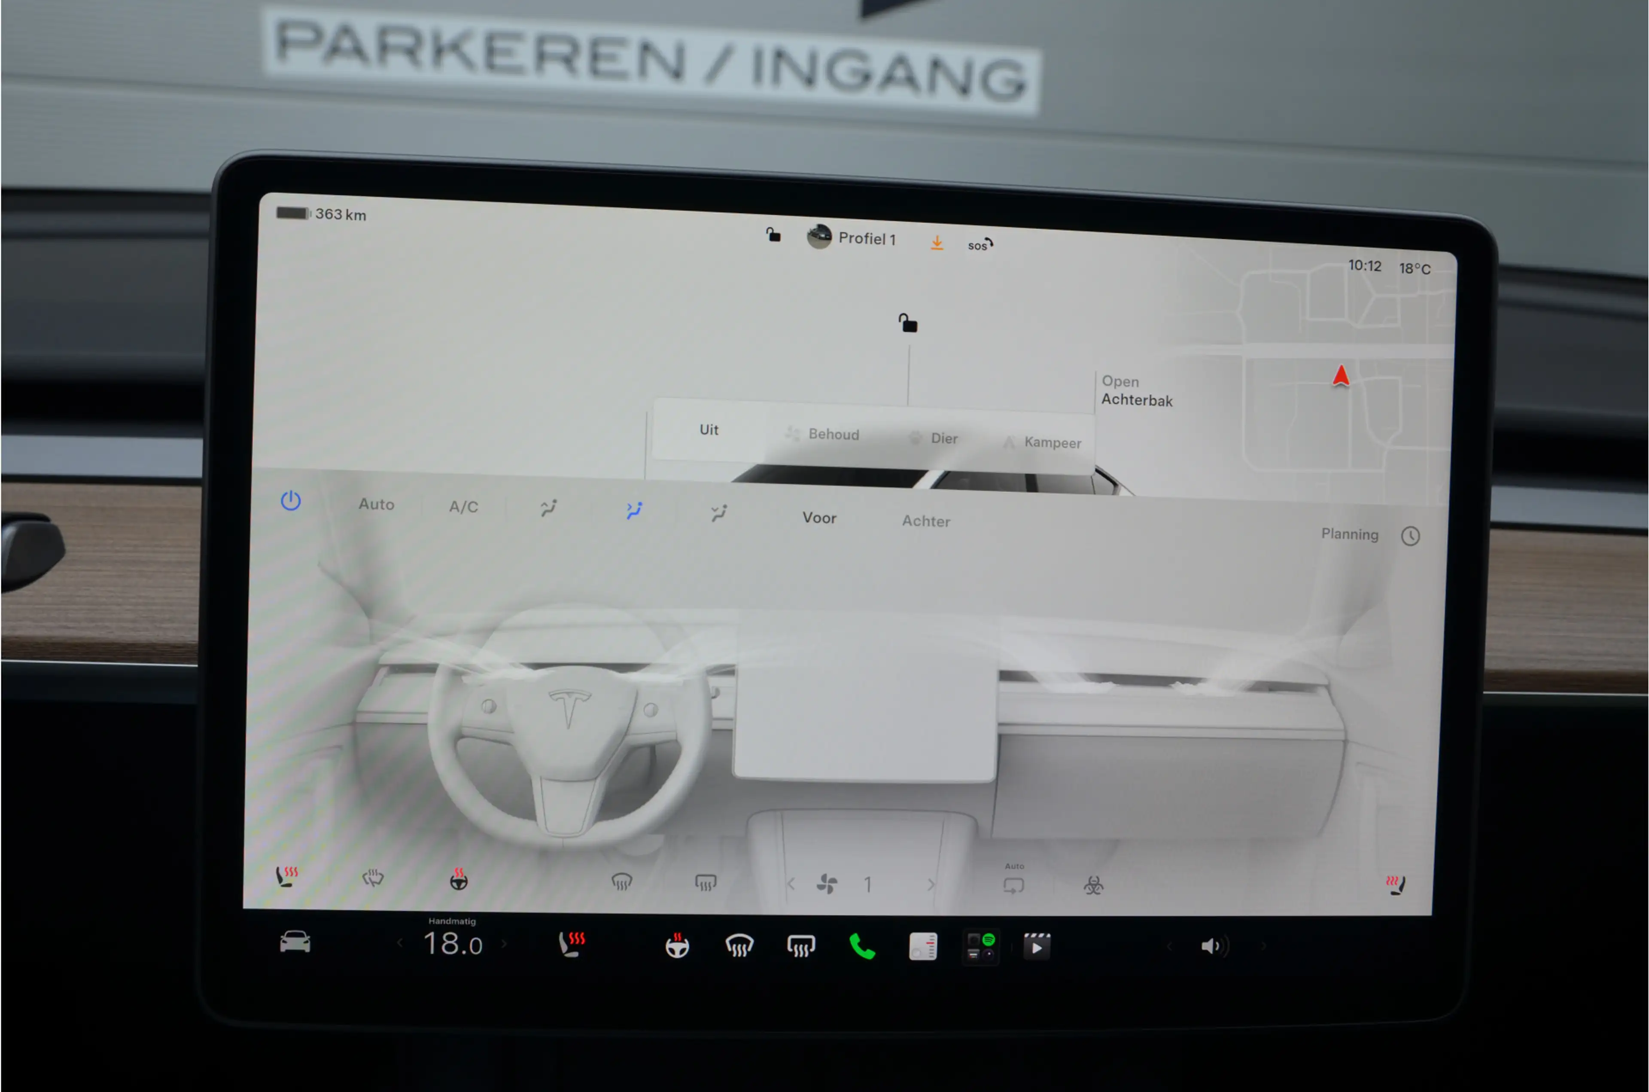Lower temperature with left chevron
Screen dimensions: 1649x1092
pos(399,944)
